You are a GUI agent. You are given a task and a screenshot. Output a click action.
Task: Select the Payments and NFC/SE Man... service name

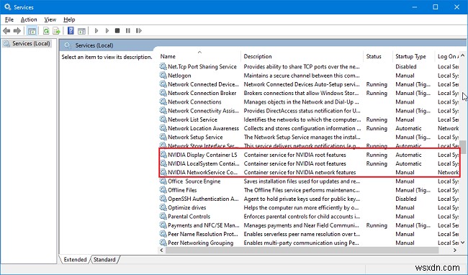[204, 225]
